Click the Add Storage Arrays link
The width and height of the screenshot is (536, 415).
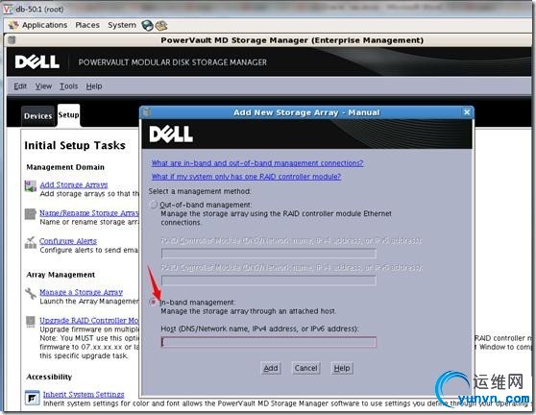point(74,184)
